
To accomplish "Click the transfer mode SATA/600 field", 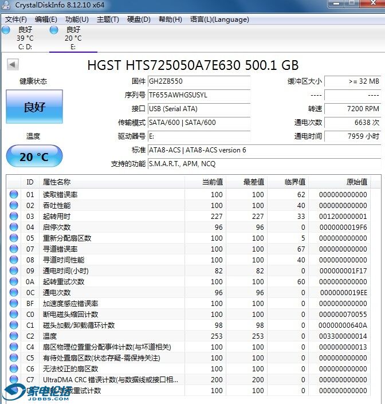I will (199, 123).
